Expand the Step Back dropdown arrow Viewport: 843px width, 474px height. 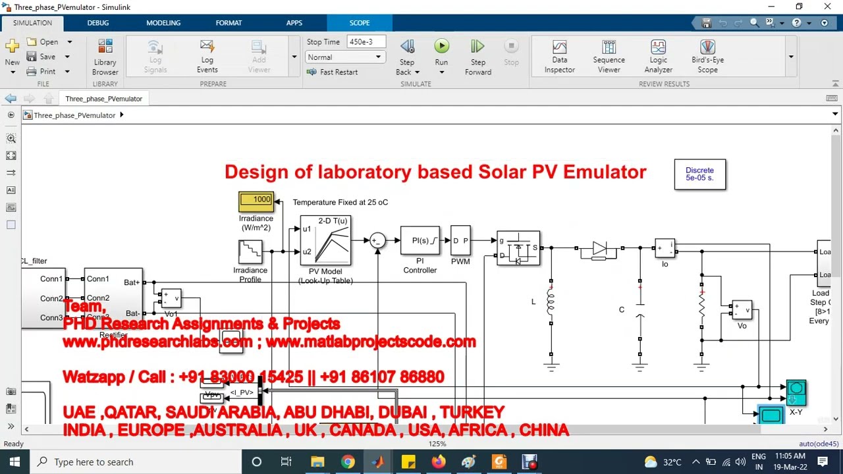pyautogui.click(x=417, y=72)
